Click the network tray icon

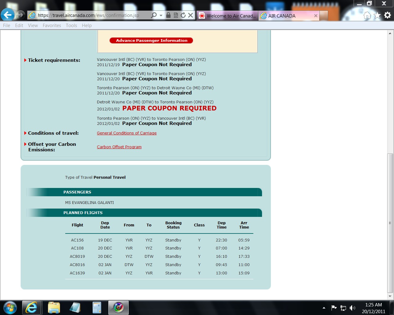343,308
